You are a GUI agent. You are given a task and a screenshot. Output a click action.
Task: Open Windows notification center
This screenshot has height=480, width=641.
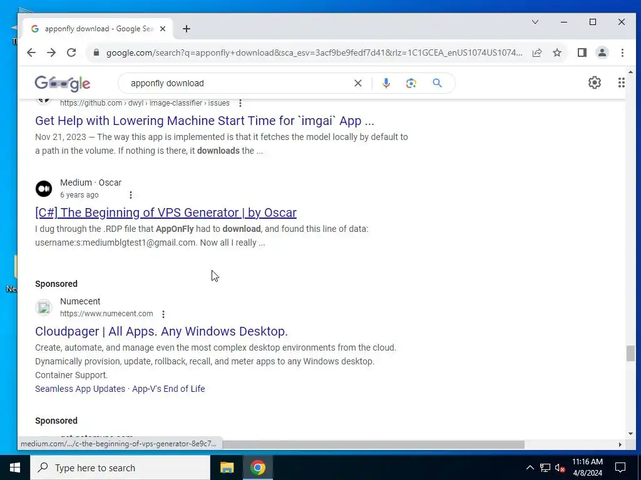pos(620,467)
